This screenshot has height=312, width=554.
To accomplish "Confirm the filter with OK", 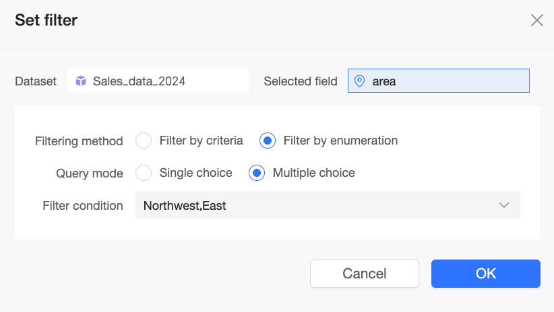I will click(485, 274).
